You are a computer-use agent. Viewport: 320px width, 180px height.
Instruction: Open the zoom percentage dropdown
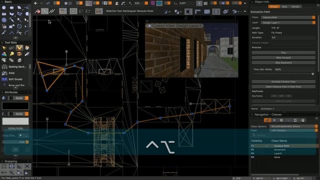coord(146,3)
